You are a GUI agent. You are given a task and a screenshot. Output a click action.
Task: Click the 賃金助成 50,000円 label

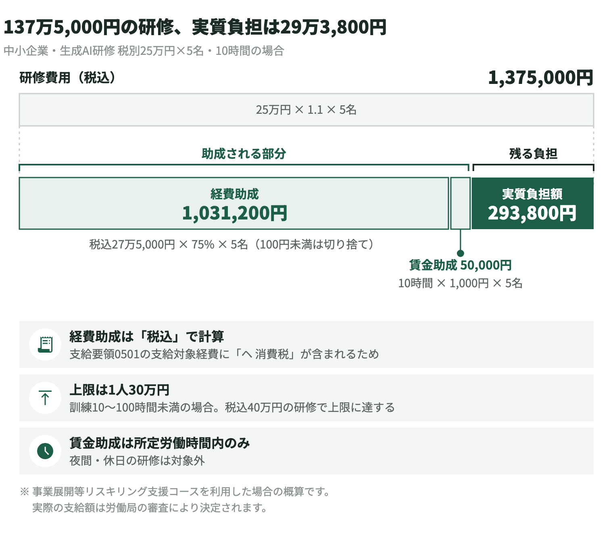pyautogui.click(x=460, y=265)
